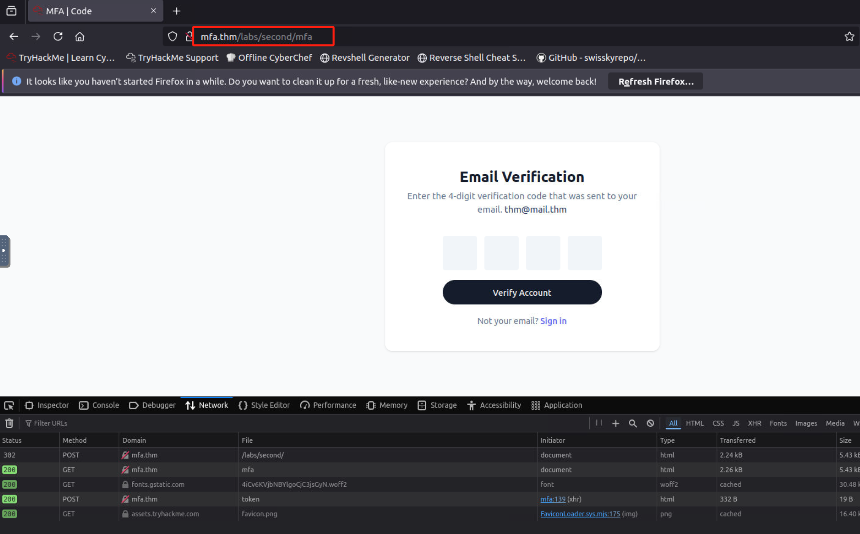The image size is (860, 534).
Task: Click the first verification digit box
Action: coord(459,253)
